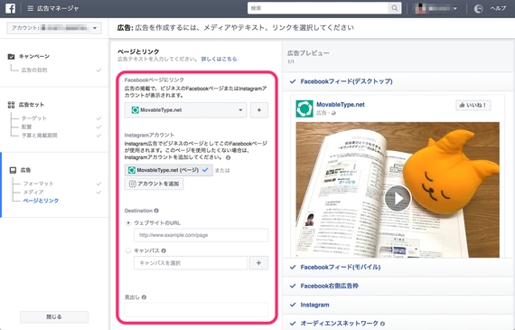Click the 見出し info icon

pos(144,297)
